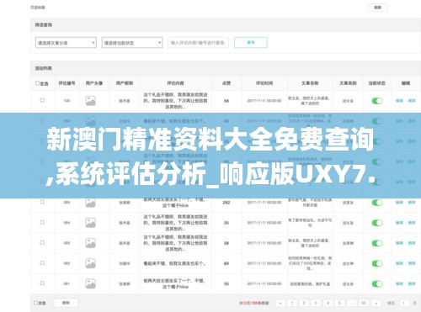The width and height of the screenshot is (421, 312).
Task: Toggle status switch for comment 093
Action: 377,243
